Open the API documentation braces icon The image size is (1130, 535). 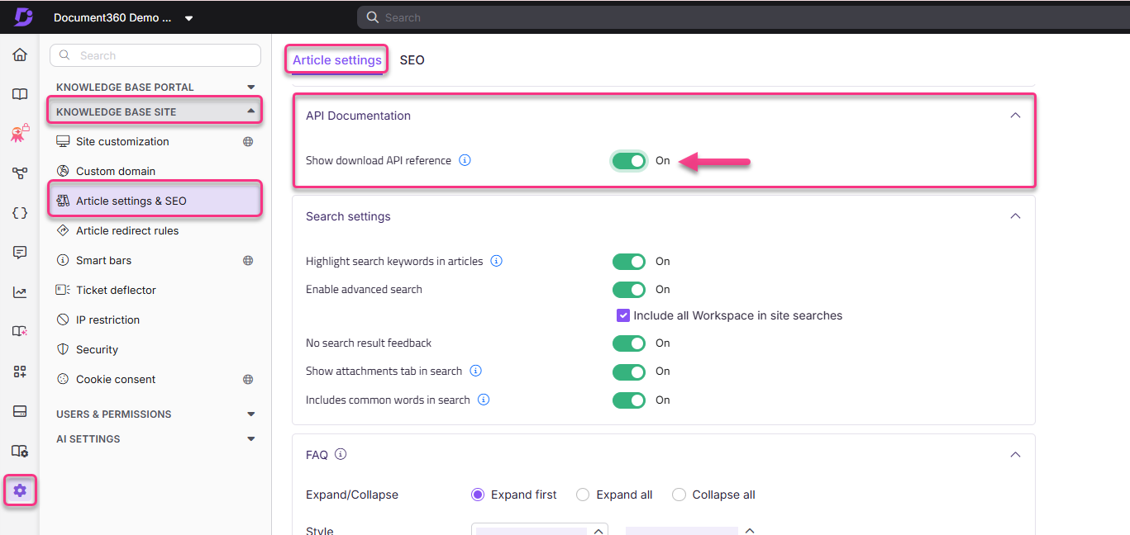(x=20, y=213)
